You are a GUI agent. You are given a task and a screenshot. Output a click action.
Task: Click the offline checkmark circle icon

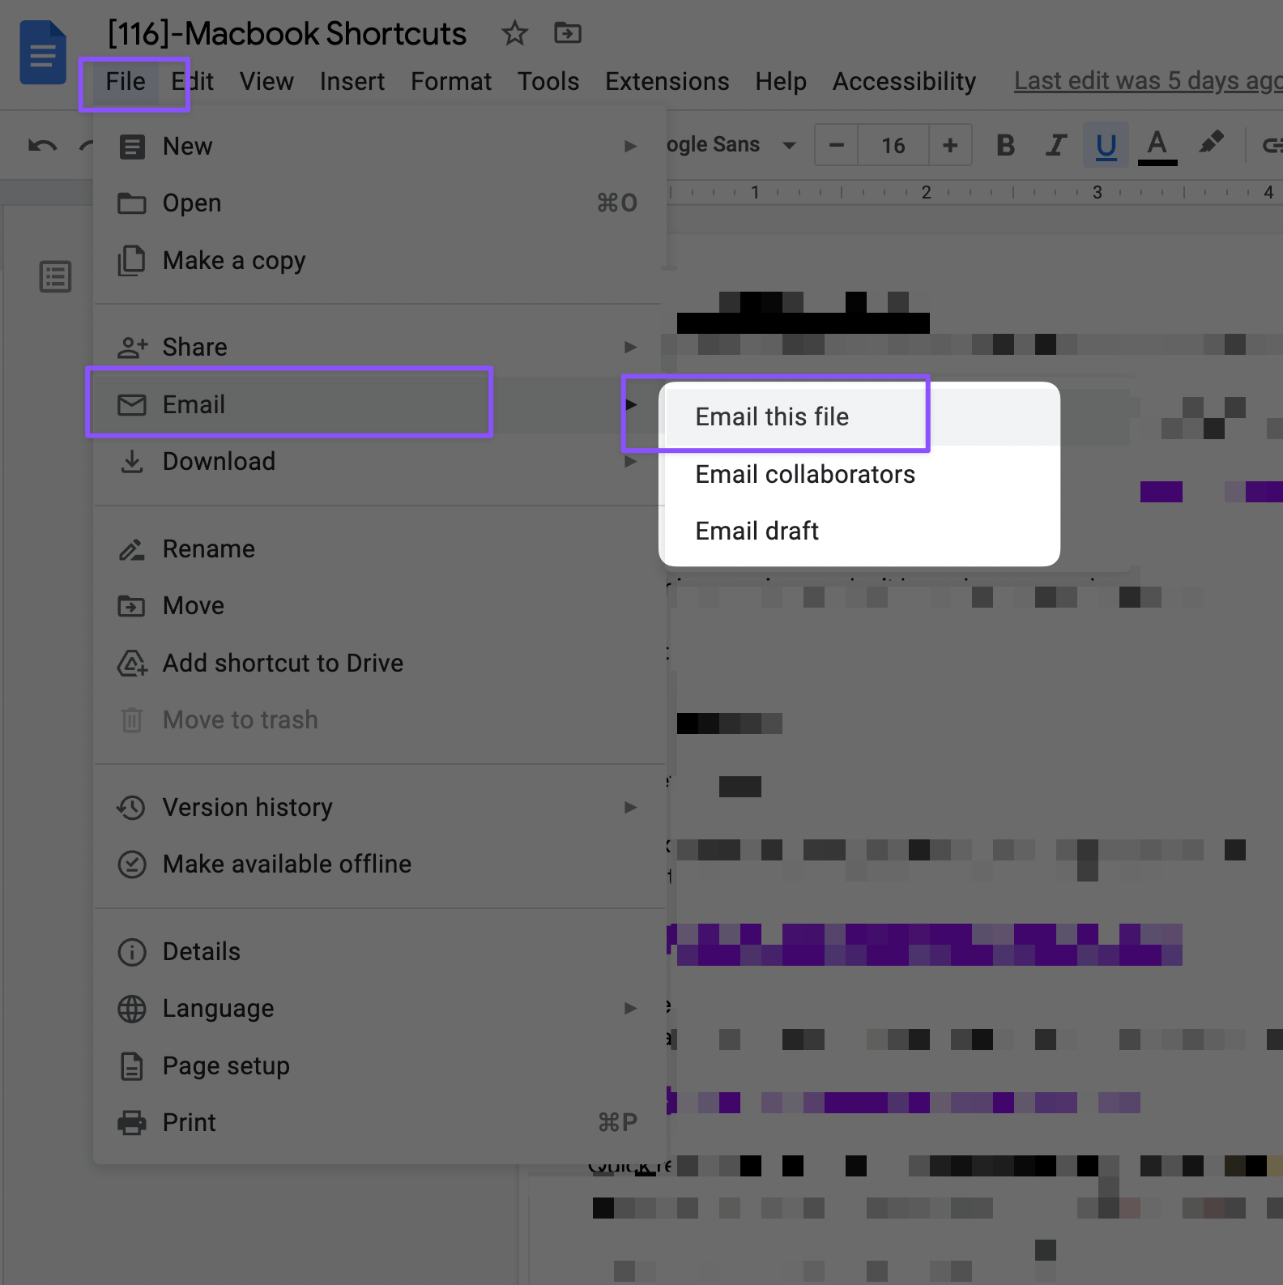pyautogui.click(x=132, y=864)
